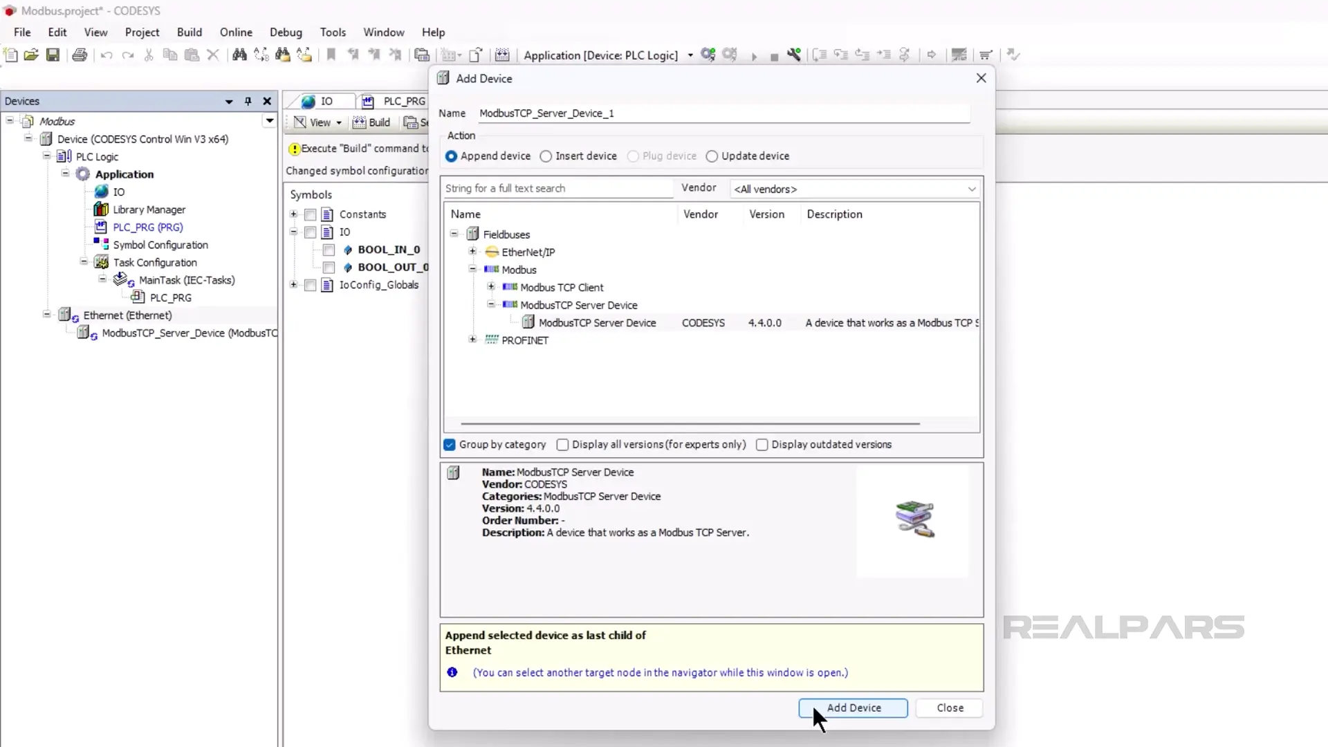
Task: Check the BOOL_IN_0 symbol checkbox
Action: point(329,250)
